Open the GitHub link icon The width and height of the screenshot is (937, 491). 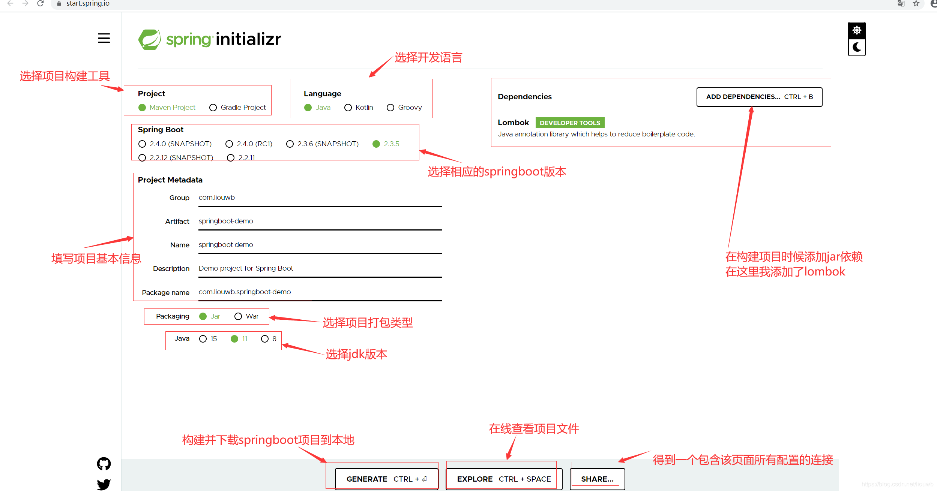point(104,464)
